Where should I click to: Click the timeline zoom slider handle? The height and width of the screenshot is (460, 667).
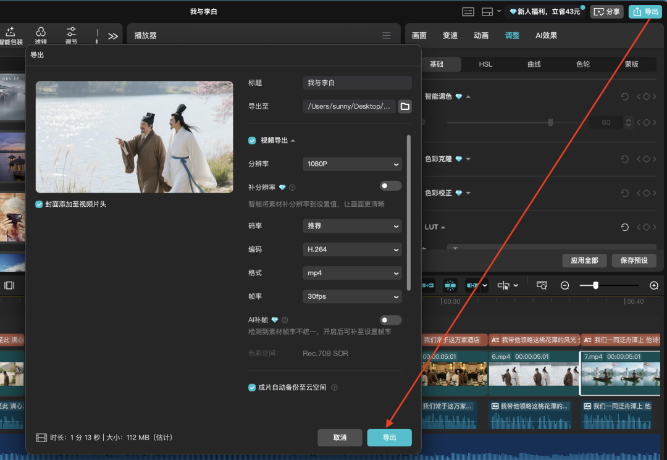click(595, 285)
